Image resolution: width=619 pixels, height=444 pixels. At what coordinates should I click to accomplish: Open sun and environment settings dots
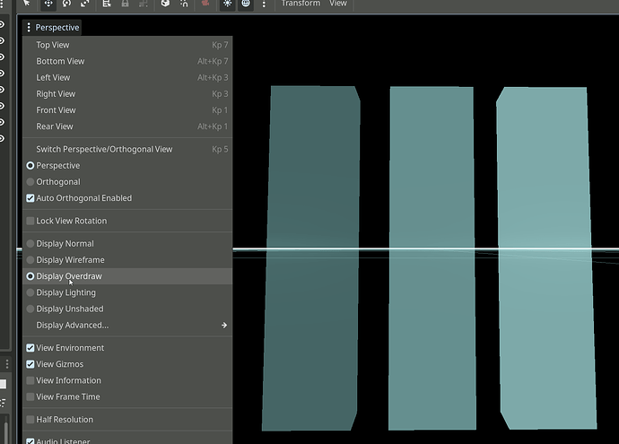pos(264,4)
